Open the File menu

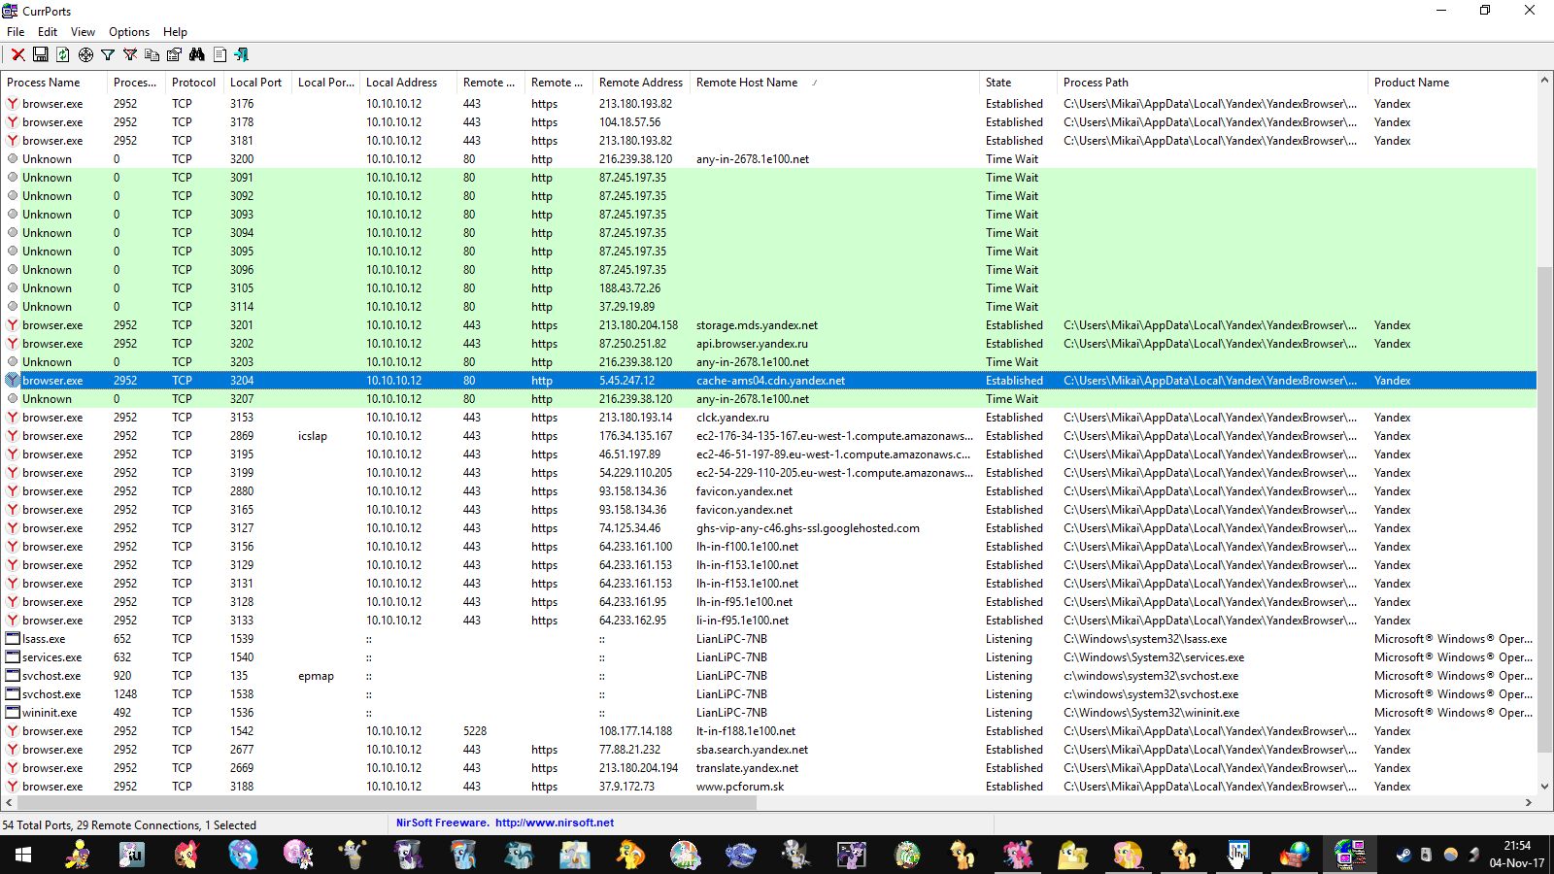(16, 32)
